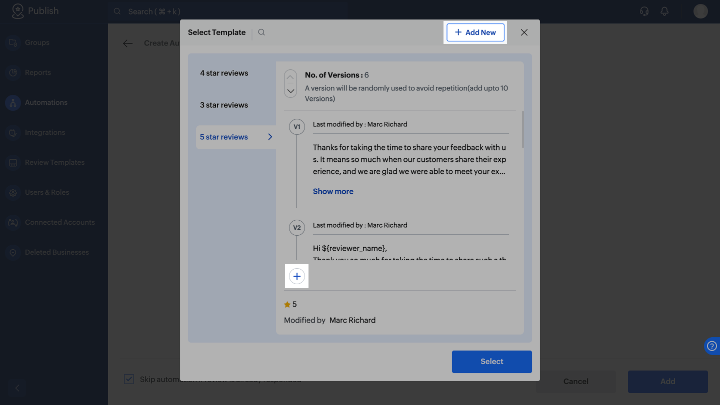Viewport: 720px width, 405px height.
Task: Select the 3 star reviews template
Action: click(x=224, y=105)
